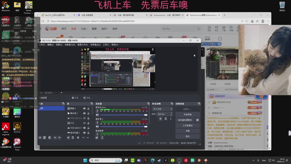Image resolution: width=291 pixels, height=164 pixels.
Task: Open 媒体源 2 mixer three-dot options
Action: 97,122
